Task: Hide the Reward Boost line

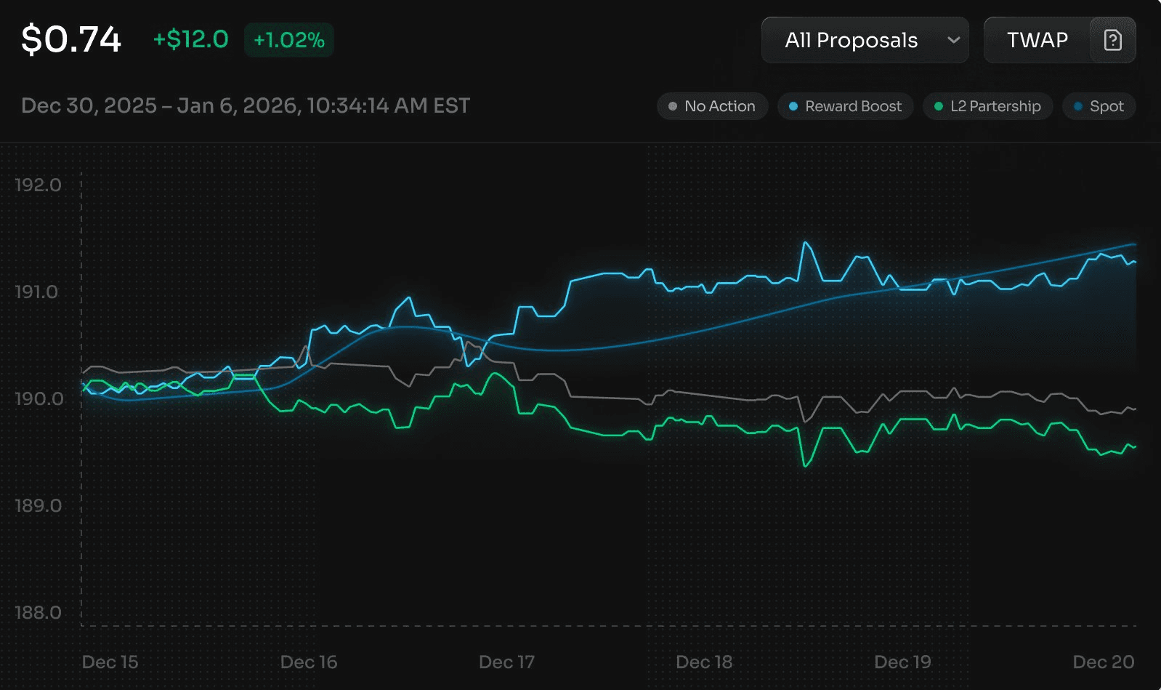Action: tap(845, 106)
